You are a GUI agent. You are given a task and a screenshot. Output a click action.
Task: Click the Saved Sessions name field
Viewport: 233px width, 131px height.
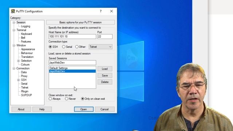coord(72,63)
